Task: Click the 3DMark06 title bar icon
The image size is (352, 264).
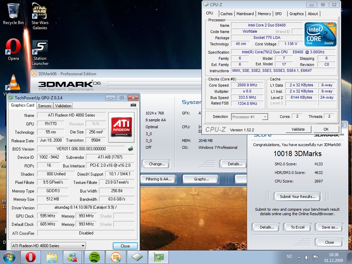Action: (34, 74)
